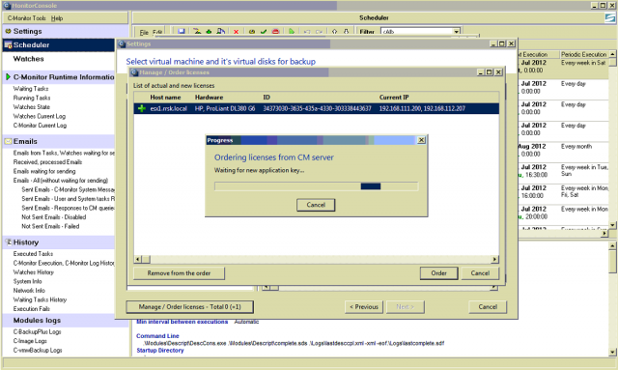Click Remove from the order button
The height and width of the screenshot is (370, 618).
pos(179,273)
